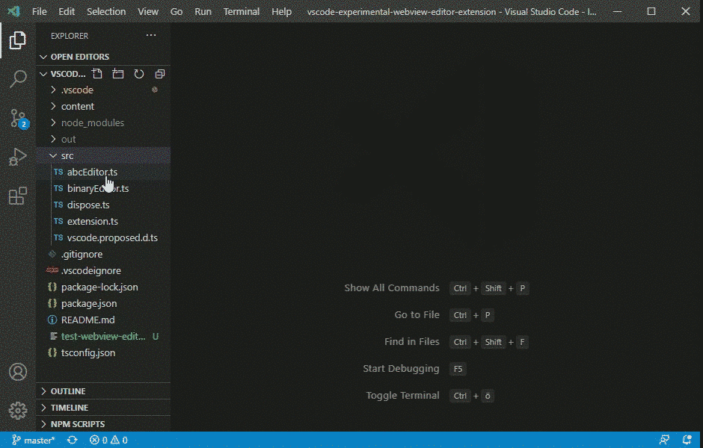Click the errors and warnings status indicator
703x448 pixels.
(108, 441)
